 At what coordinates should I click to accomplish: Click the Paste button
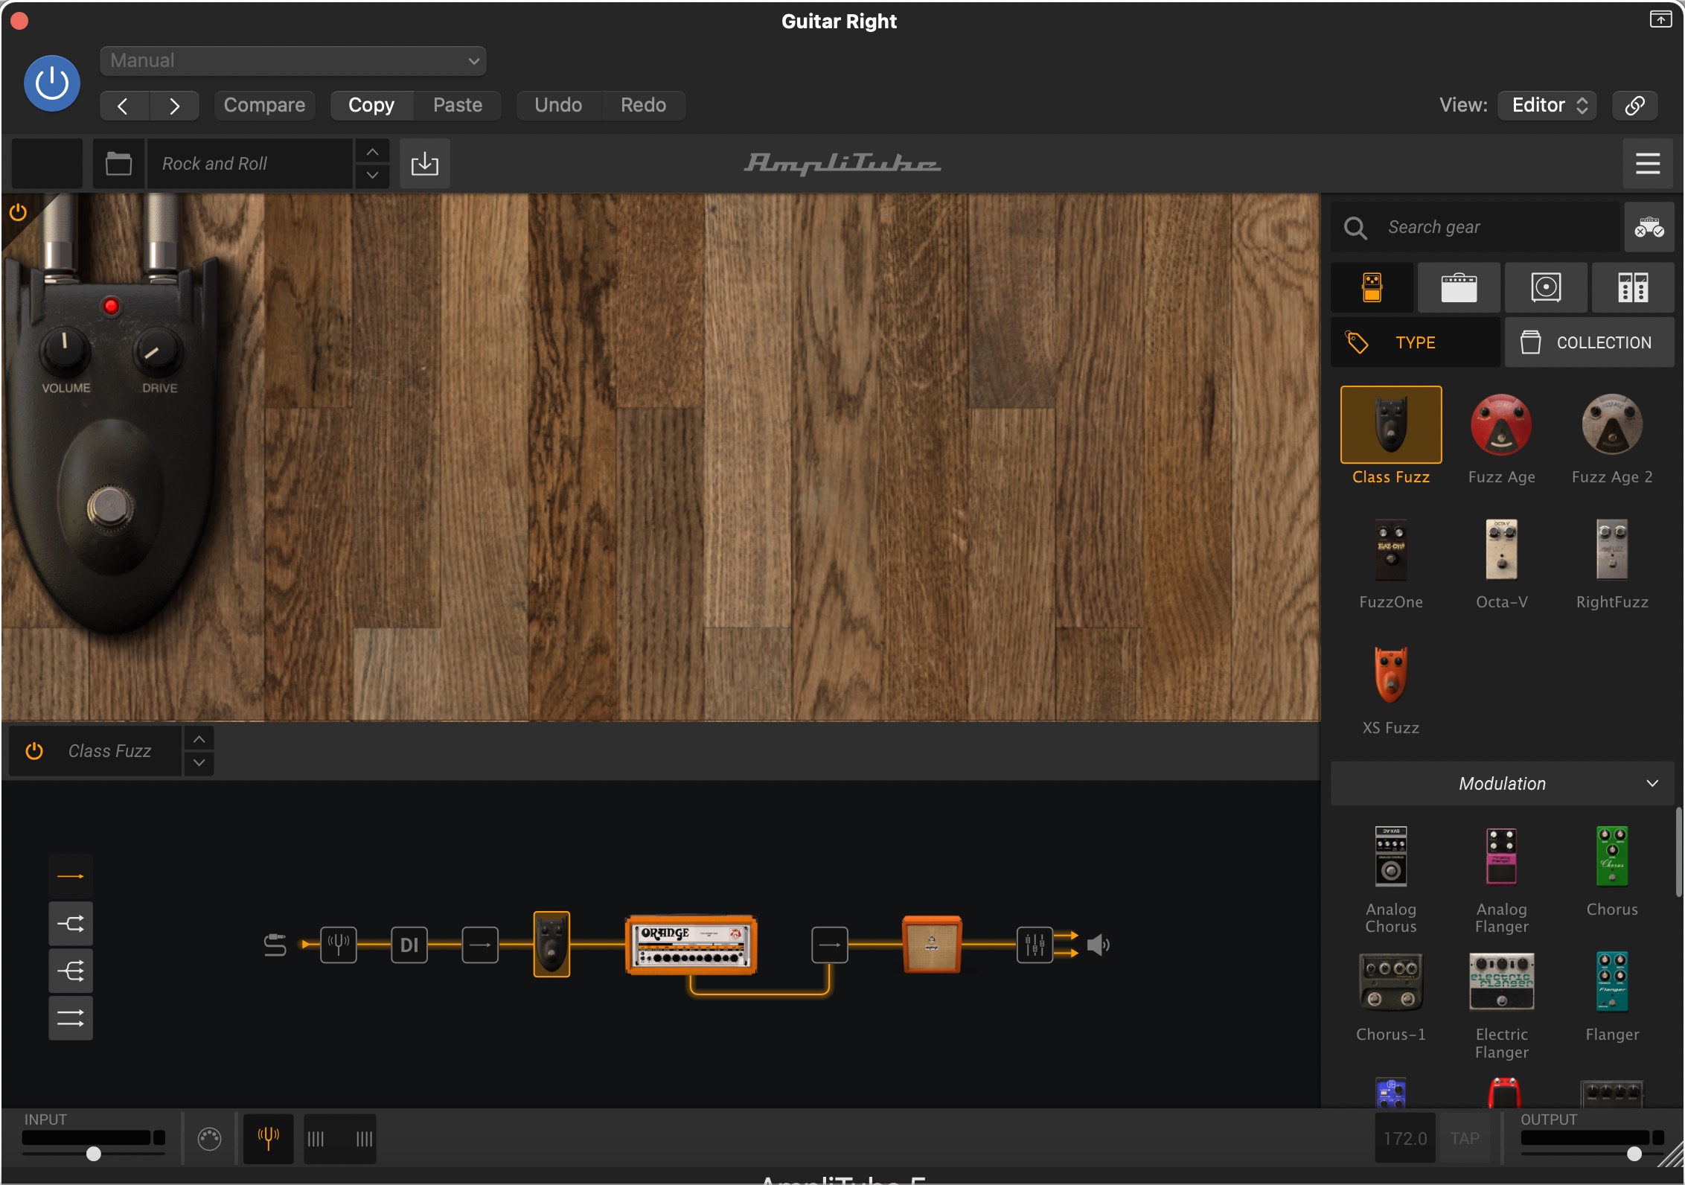458,105
